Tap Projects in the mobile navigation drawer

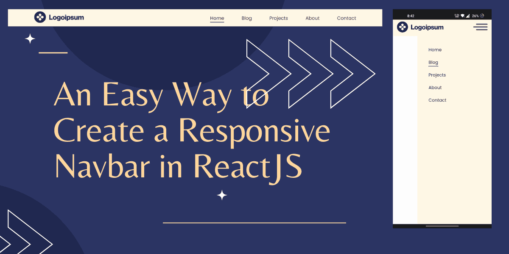coord(437,75)
